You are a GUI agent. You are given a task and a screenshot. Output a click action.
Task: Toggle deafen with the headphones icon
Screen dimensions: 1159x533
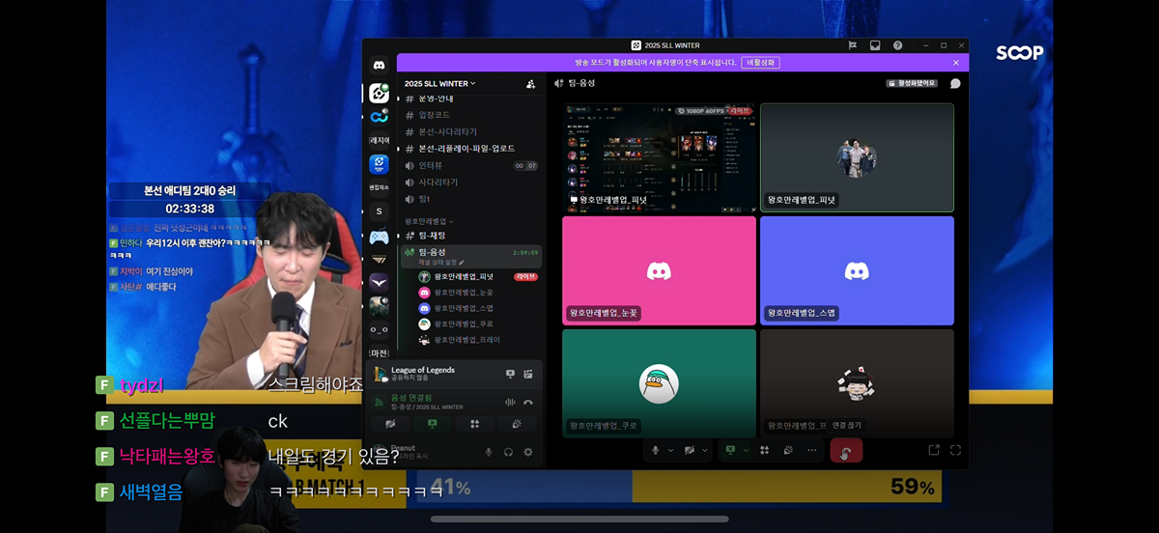click(x=508, y=452)
